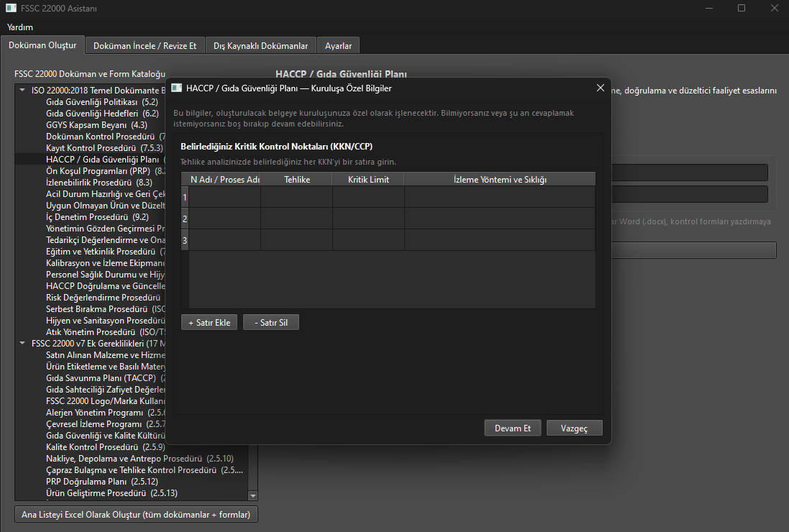Select Kalite Kontrol Prosedürü (2.5.9)
This screenshot has width=789, height=532.
tap(106, 447)
